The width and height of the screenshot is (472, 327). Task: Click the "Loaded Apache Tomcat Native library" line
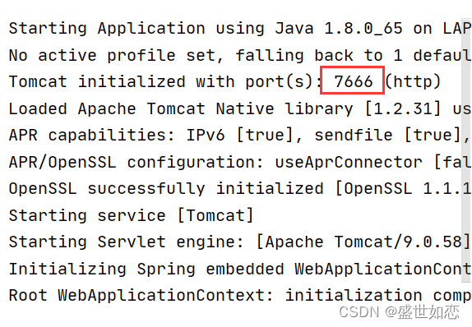(x=240, y=108)
